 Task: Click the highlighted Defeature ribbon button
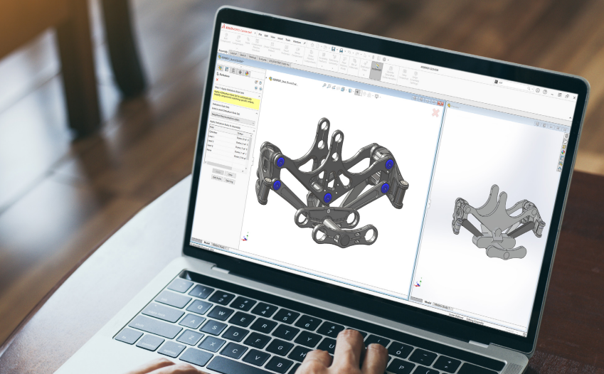coord(377,70)
